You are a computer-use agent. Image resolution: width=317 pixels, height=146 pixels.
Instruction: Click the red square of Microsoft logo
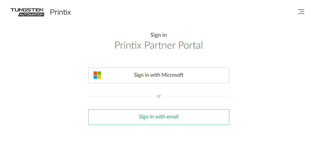[x=95, y=73]
